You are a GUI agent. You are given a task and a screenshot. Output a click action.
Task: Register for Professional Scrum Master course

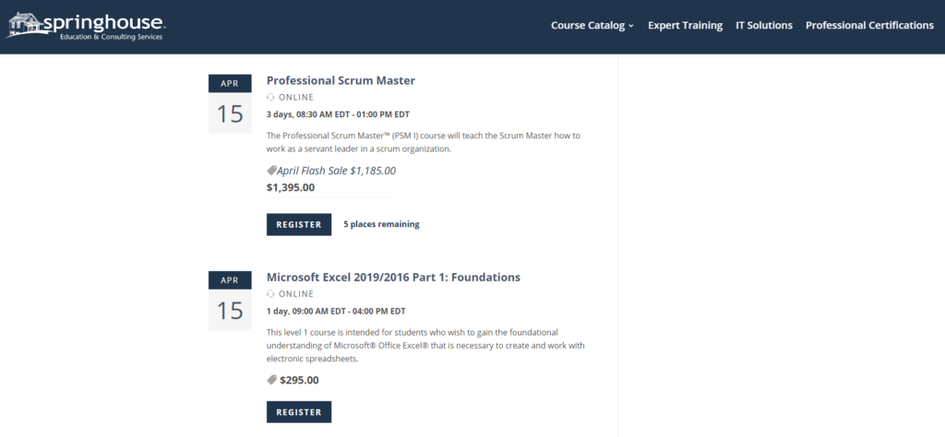coord(299,225)
